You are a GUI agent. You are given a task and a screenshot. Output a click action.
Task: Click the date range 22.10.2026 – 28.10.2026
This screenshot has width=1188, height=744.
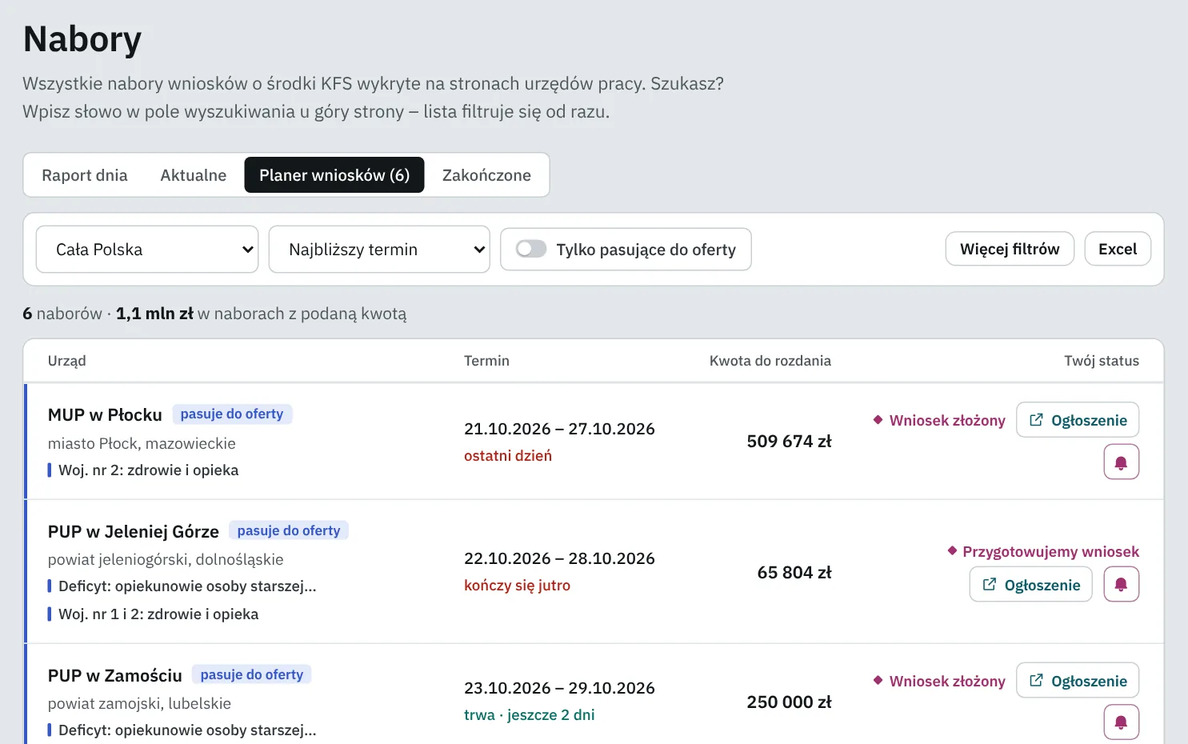point(559,558)
